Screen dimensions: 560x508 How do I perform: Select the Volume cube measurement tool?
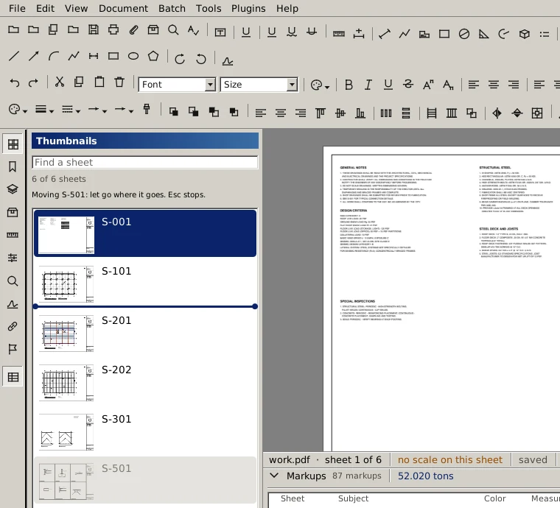click(x=524, y=34)
